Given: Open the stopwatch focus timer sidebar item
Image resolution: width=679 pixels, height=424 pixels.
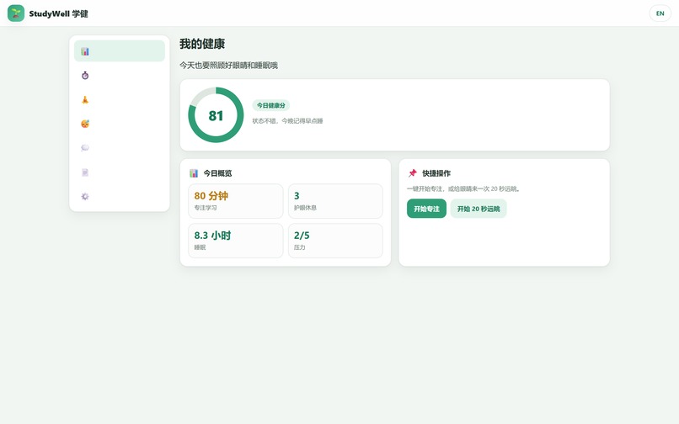Looking at the screenshot, I should tap(120, 75).
